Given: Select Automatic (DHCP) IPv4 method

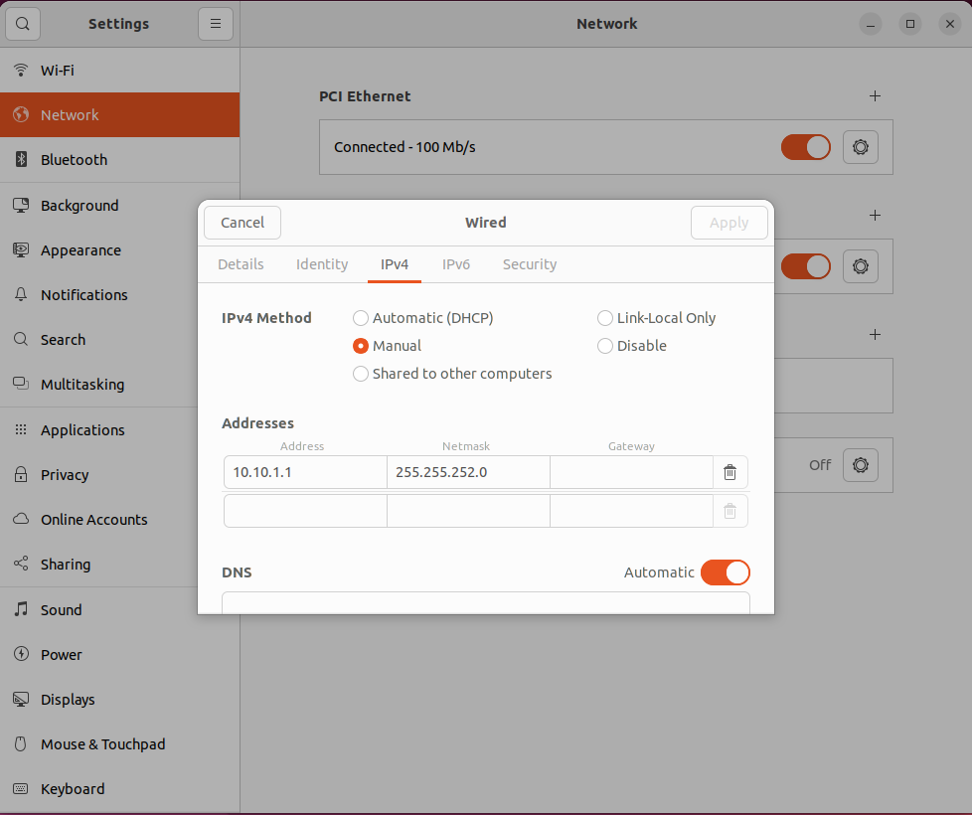Looking at the screenshot, I should (x=361, y=318).
